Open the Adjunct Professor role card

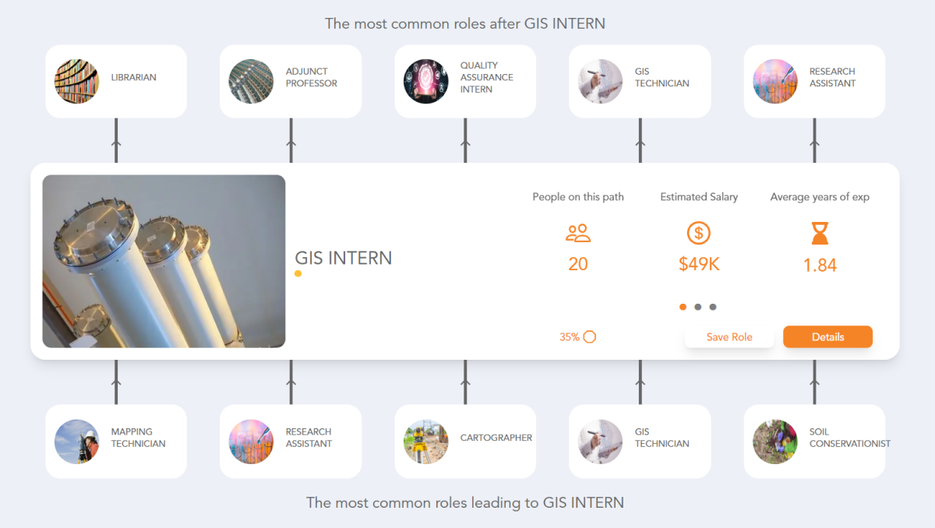tap(290, 80)
